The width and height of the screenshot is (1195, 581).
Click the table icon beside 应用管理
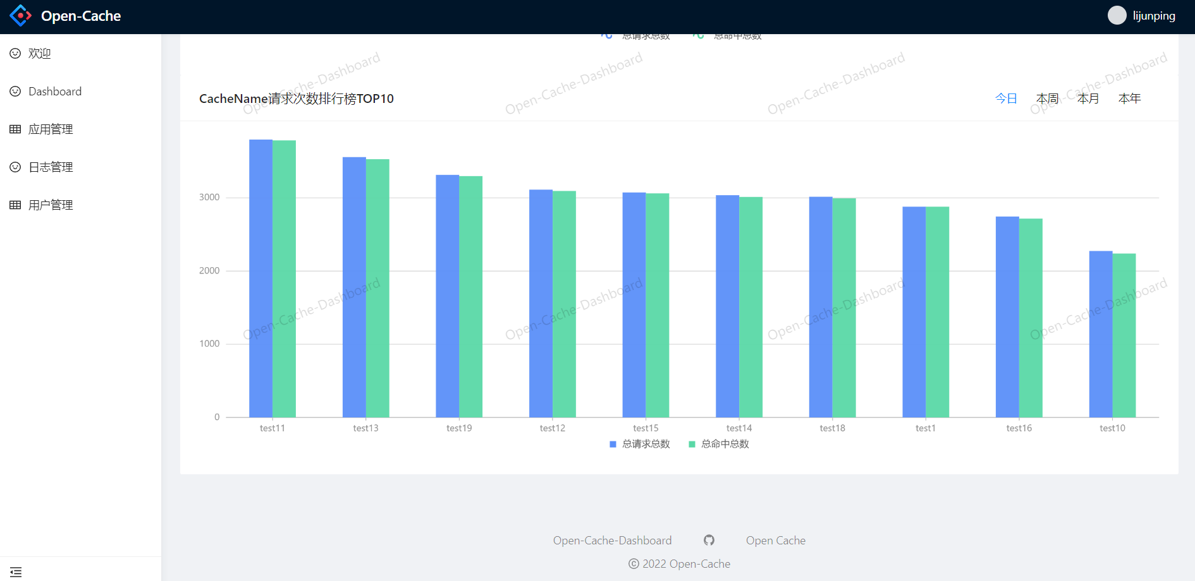coord(15,129)
